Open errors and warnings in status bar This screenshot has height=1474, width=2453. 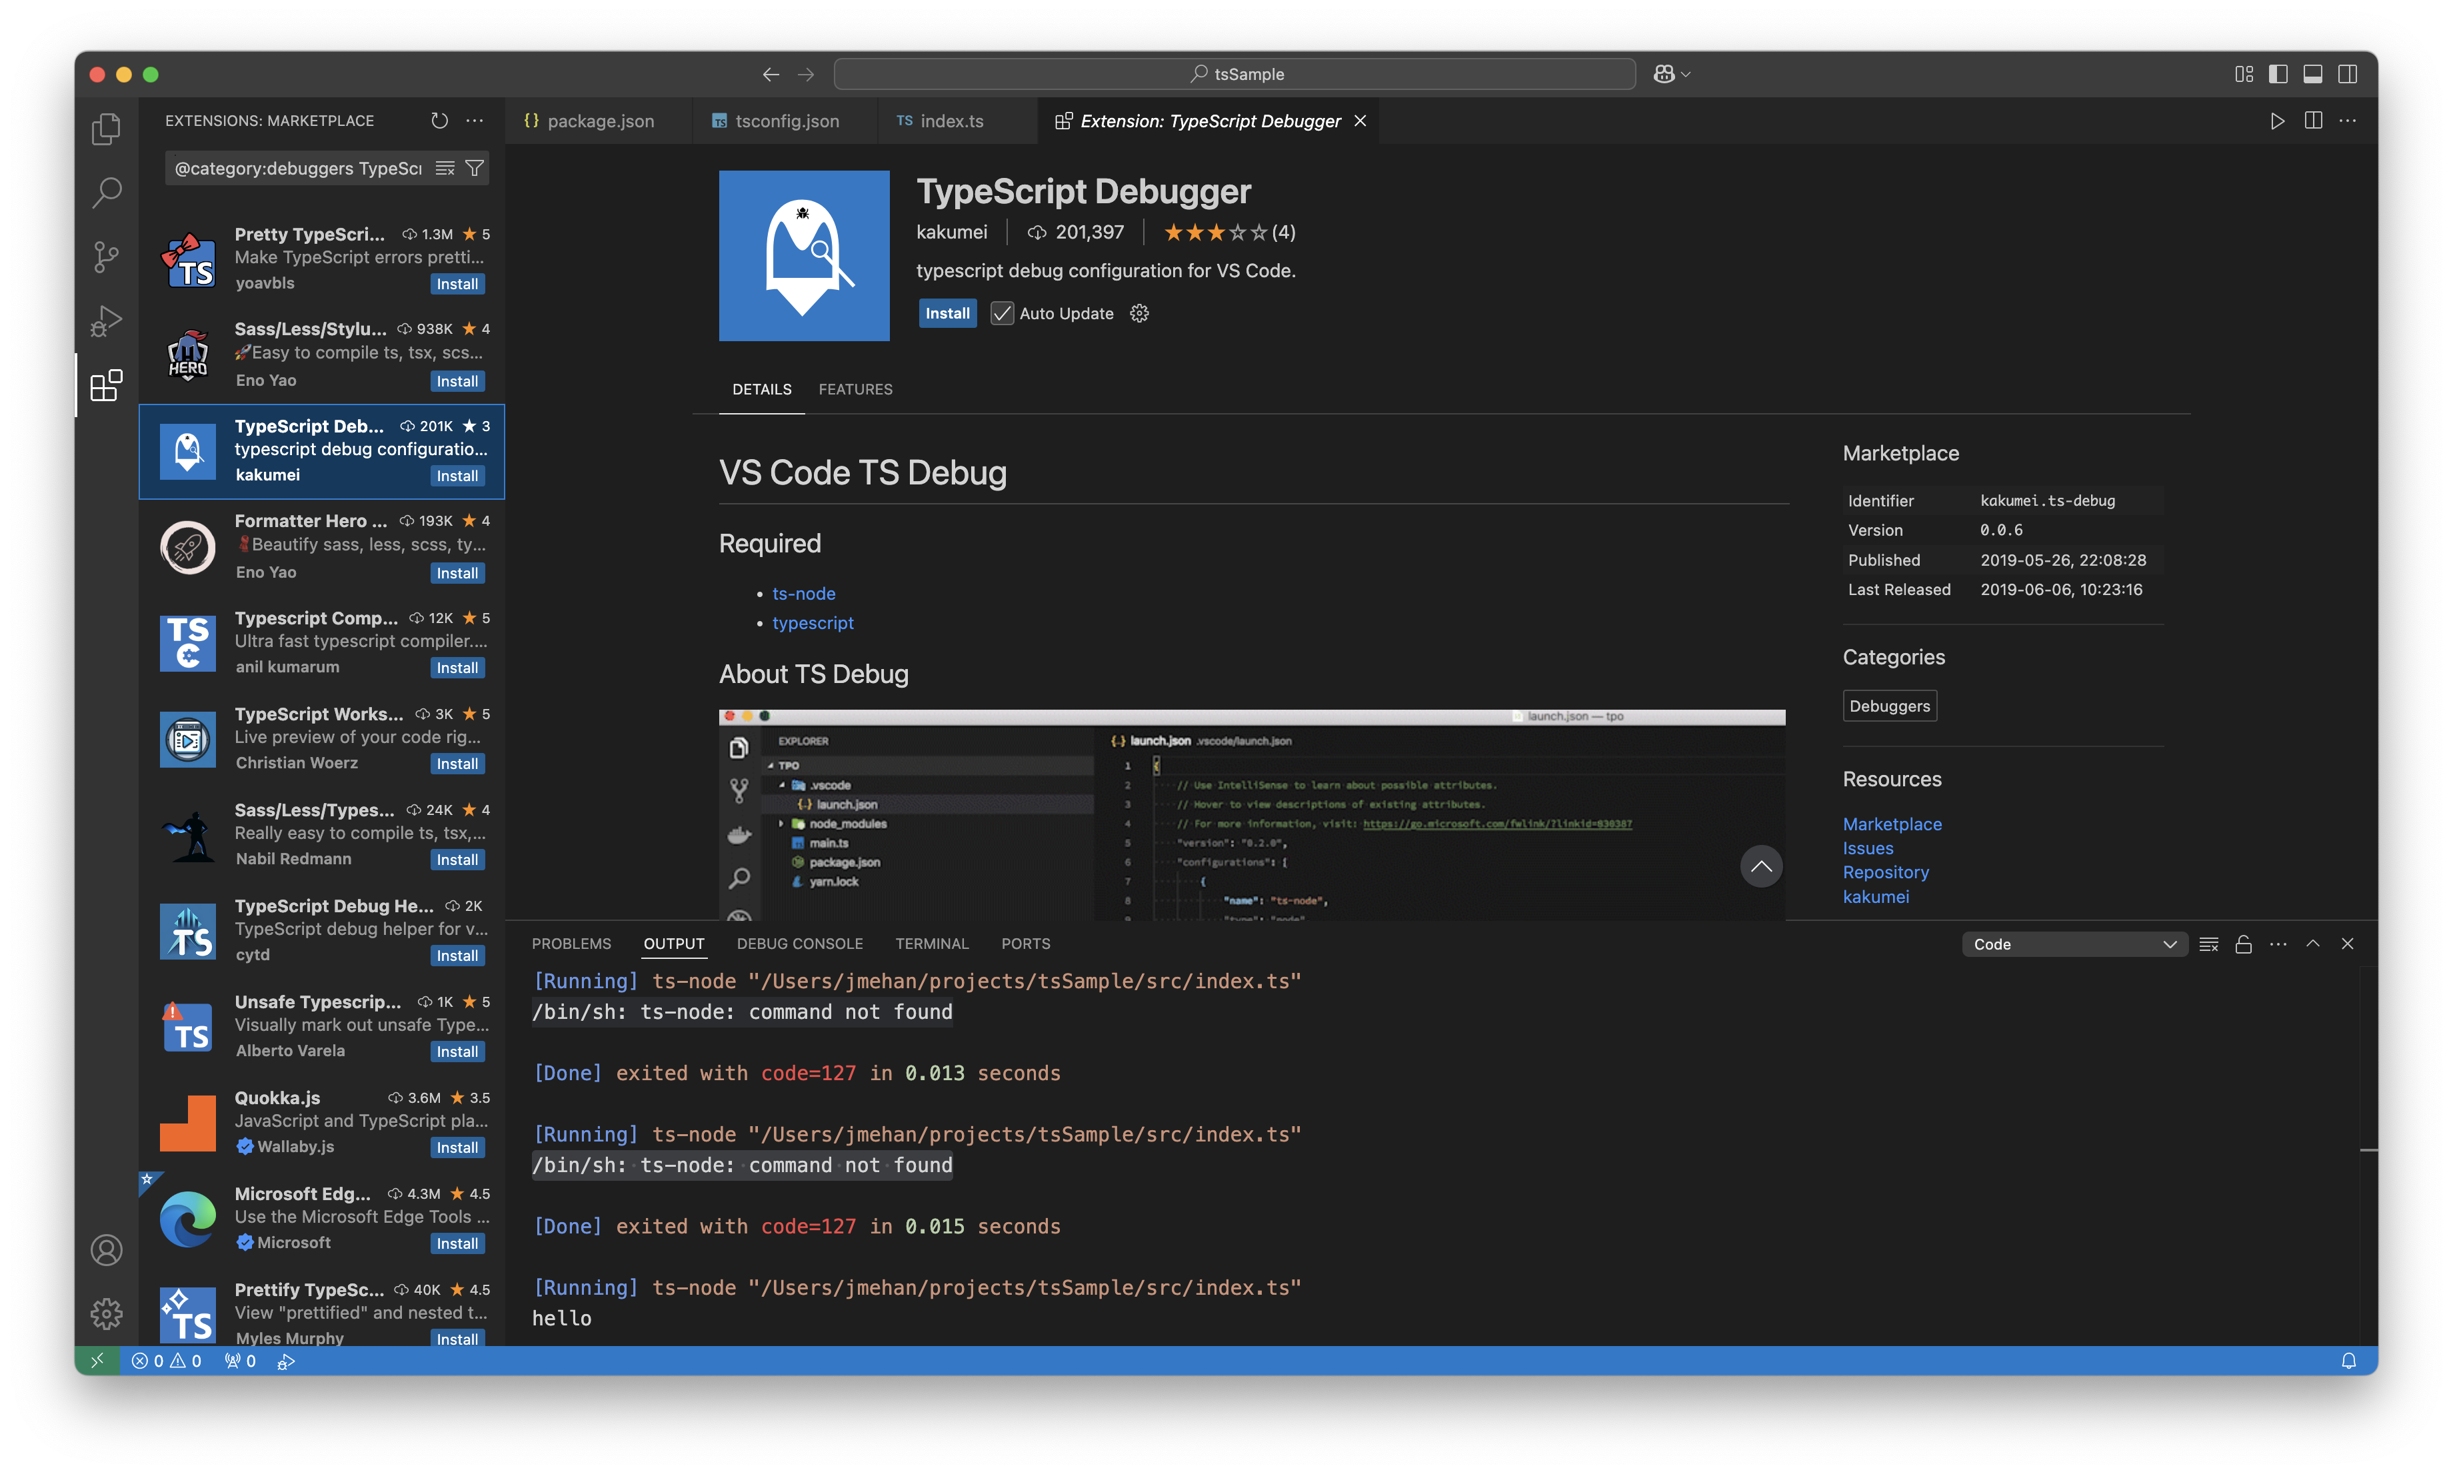click(167, 1361)
